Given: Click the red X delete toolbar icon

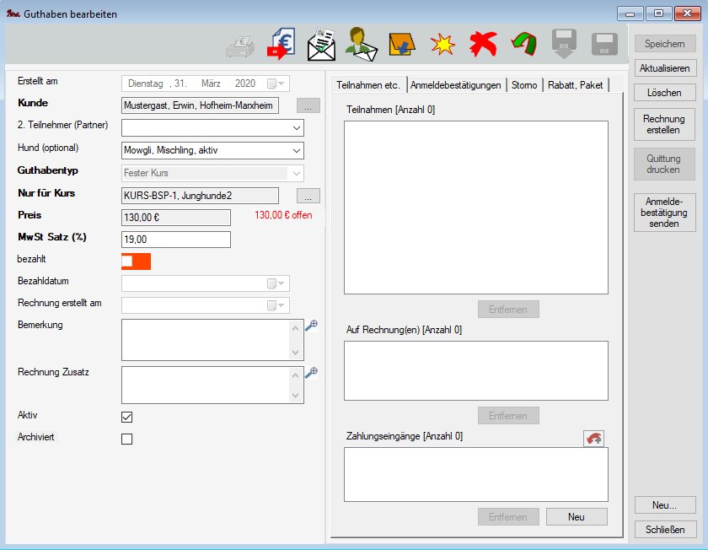Looking at the screenshot, I should click(x=483, y=44).
